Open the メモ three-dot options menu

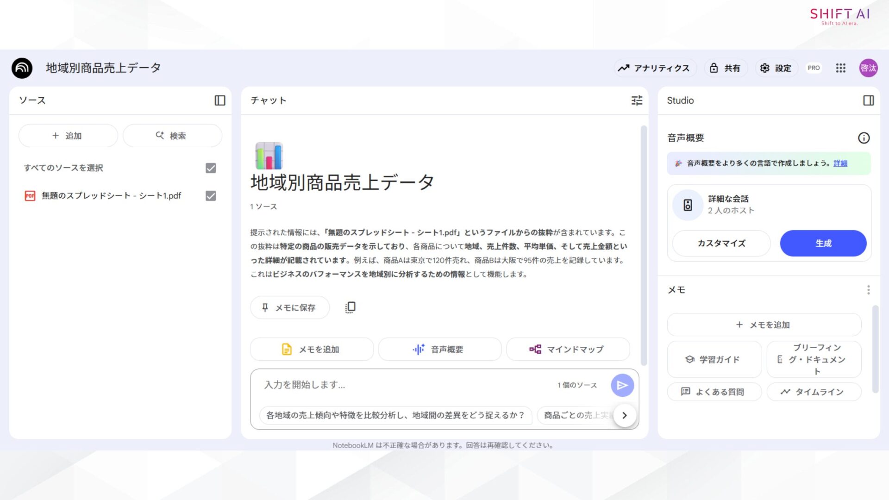(x=869, y=289)
